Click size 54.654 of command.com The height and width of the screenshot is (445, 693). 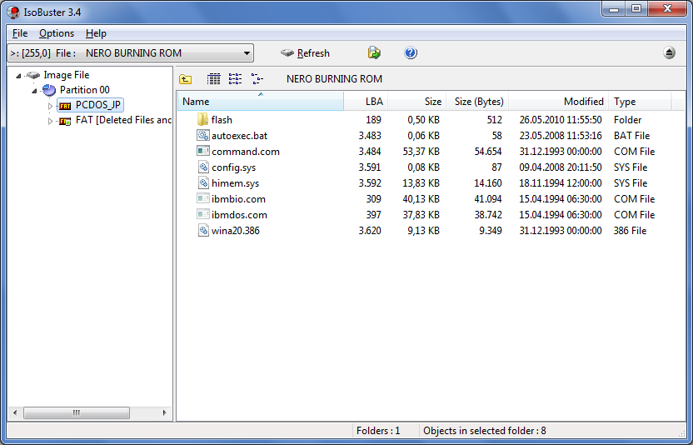[488, 152]
